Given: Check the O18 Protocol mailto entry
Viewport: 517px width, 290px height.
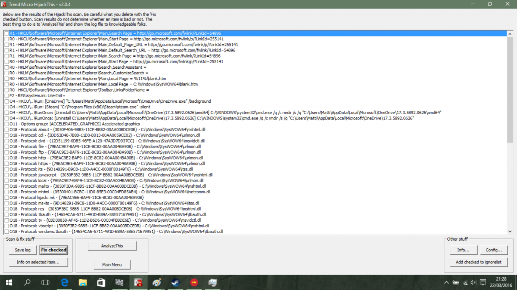Looking at the screenshot, I should [6, 186].
